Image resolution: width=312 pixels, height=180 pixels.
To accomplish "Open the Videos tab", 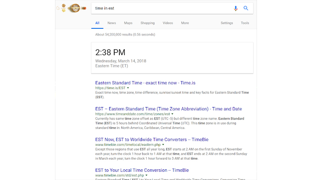I will 168,23.
